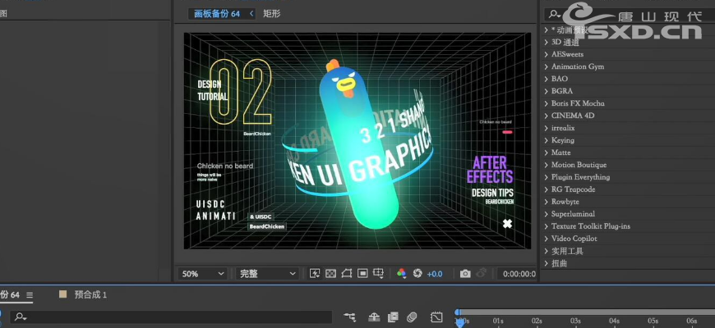Click exposure value +0.0

point(435,274)
